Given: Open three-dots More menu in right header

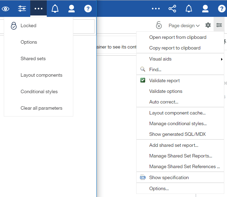Looking at the screenshot, I should [156, 9].
